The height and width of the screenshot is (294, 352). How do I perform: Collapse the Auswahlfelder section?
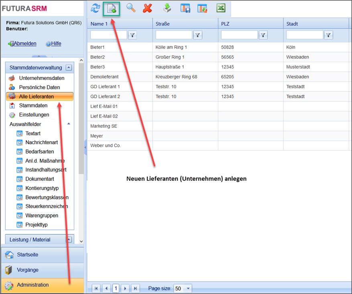point(69,124)
